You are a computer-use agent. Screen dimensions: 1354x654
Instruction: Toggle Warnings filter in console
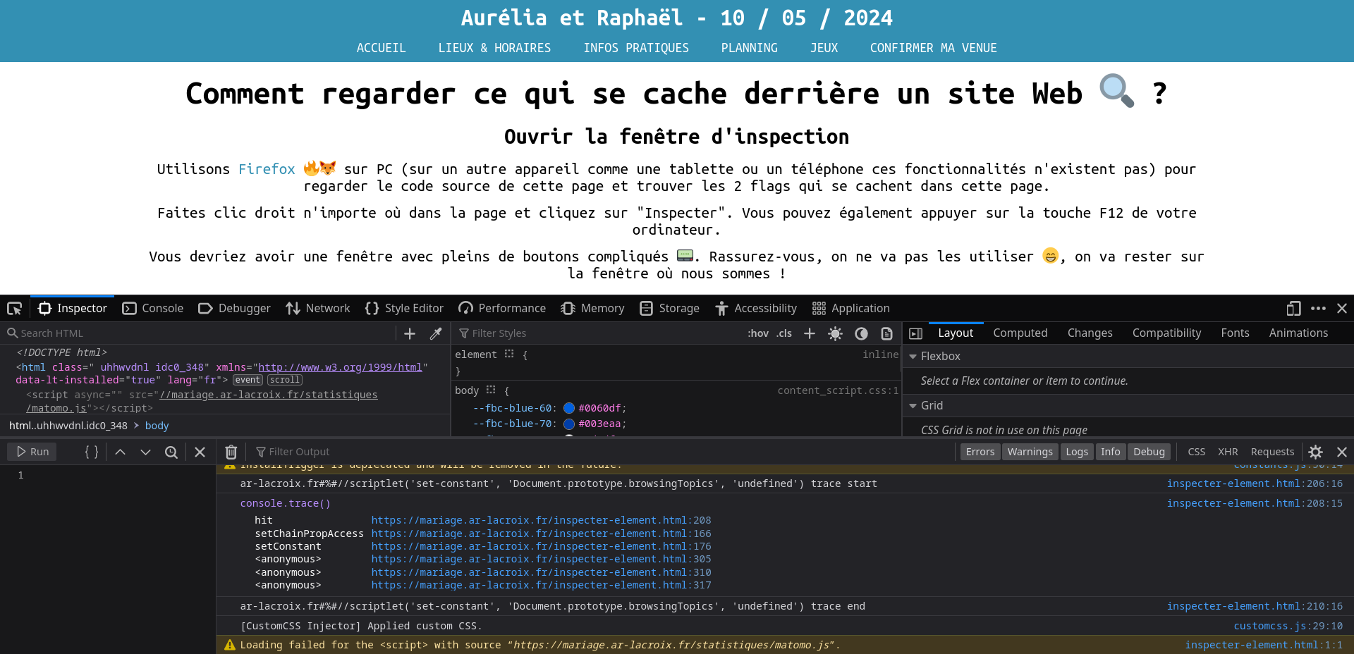pyautogui.click(x=1030, y=452)
